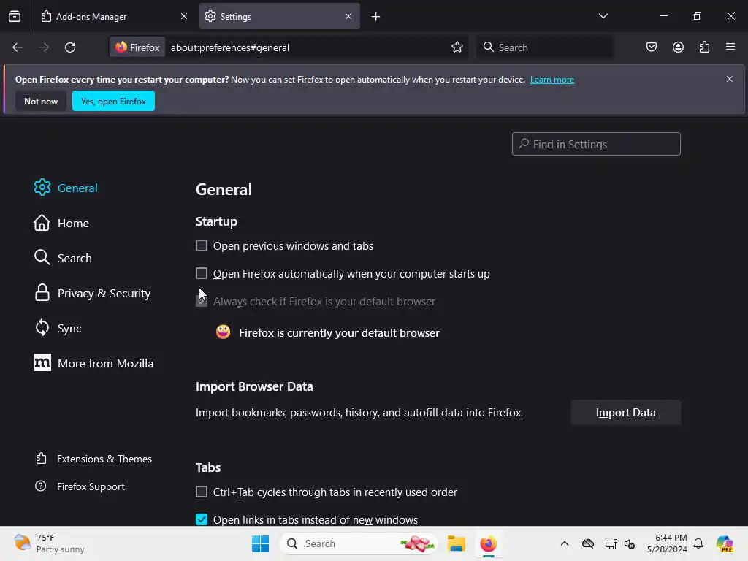Open the Pocket save icon

(x=652, y=47)
